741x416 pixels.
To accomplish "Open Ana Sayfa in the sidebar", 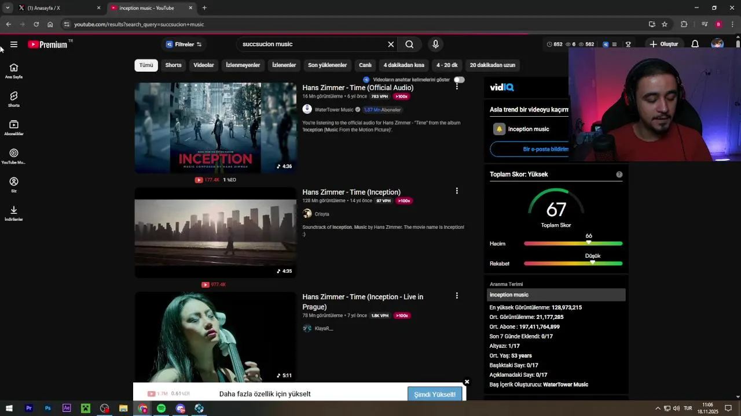I will pyautogui.click(x=14, y=71).
